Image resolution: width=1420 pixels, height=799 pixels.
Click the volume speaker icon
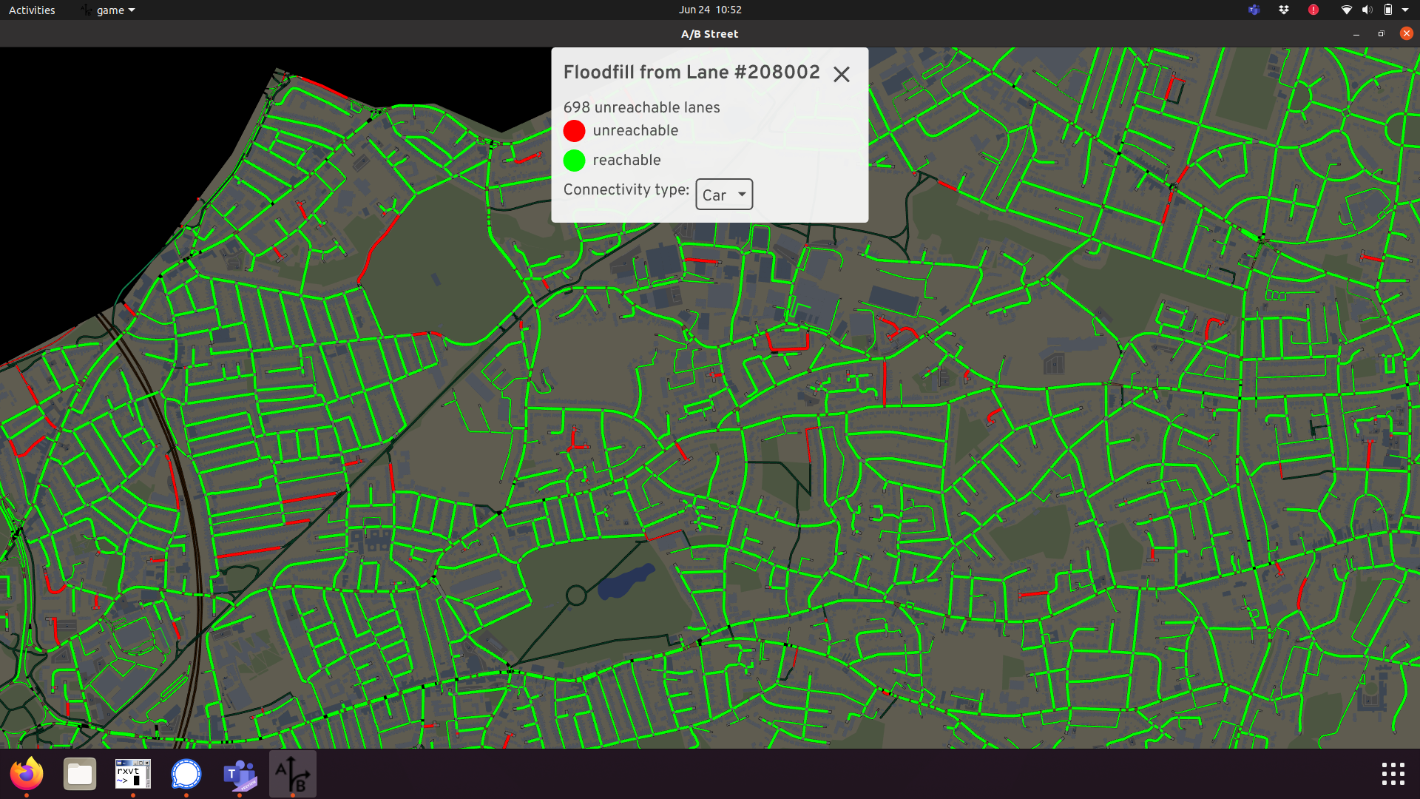(1367, 10)
